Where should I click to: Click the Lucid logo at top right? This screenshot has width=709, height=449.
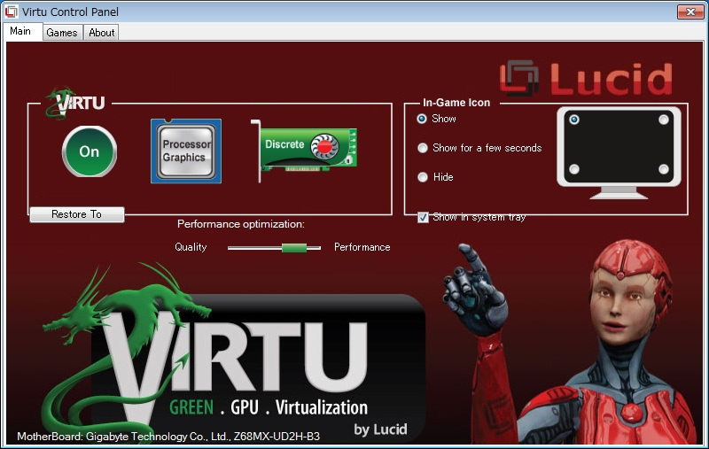point(587,79)
